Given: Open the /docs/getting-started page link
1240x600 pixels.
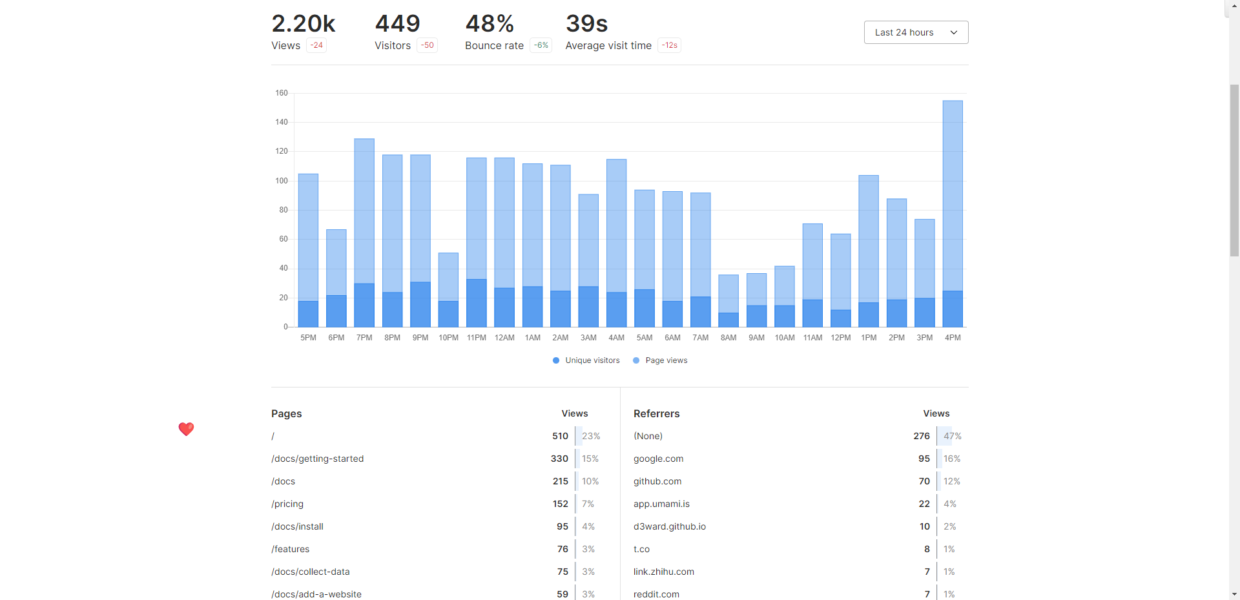Looking at the screenshot, I should point(317,459).
